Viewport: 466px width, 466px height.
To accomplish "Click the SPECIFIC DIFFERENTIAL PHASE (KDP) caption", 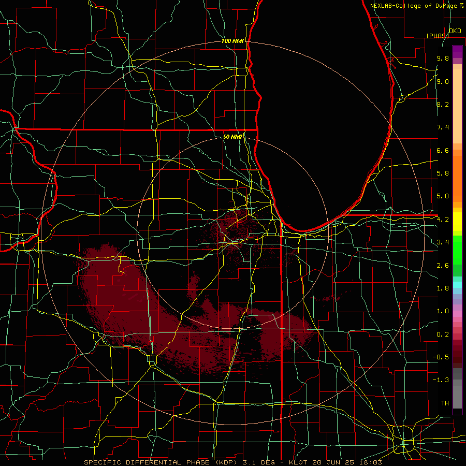I will (x=161, y=462).
